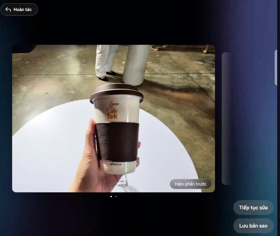Click the undo arrow icon beside Hoàn tác
The height and width of the screenshot is (236, 280).
(x=8, y=9)
